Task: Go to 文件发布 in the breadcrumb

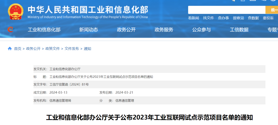Action: tap(72, 49)
